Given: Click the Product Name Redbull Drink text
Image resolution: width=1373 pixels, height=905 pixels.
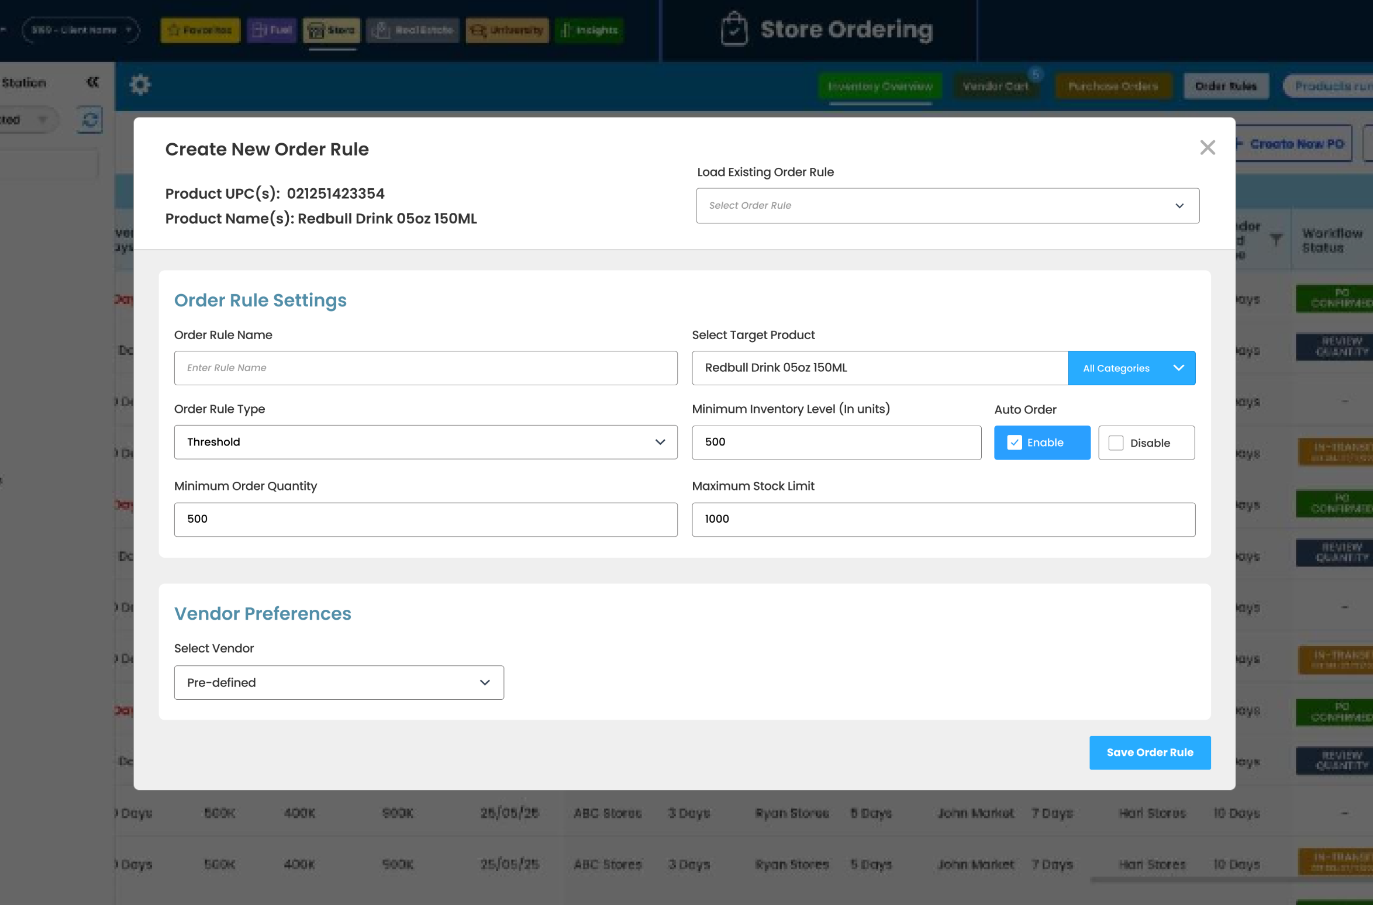Looking at the screenshot, I should [x=387, y=219].
